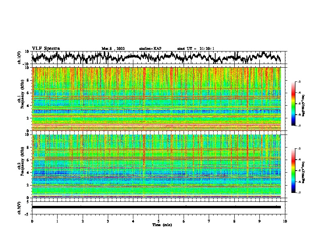Click time axis tick label "8"
The width and height of the screenshot is (321, 248).
[x=234, y=221]
